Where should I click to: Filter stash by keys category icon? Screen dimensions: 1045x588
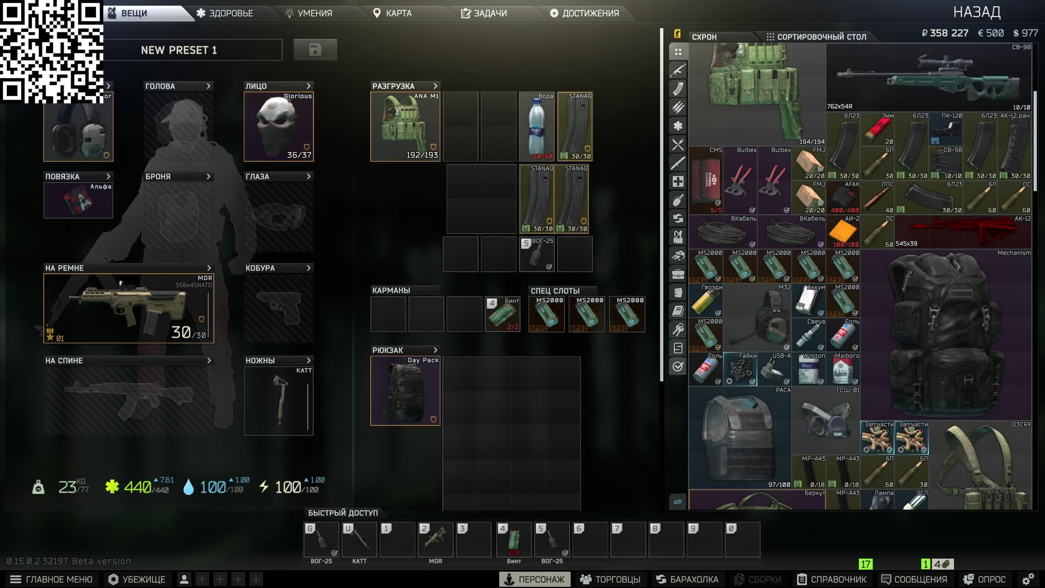(678, 329)
